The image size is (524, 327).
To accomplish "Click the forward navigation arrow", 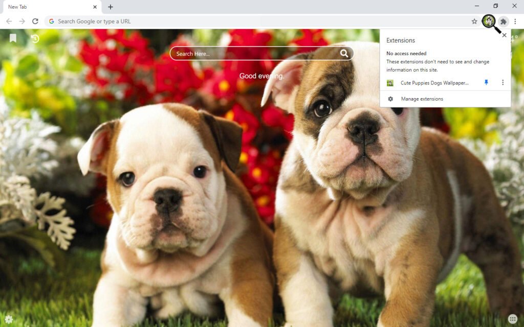I will tap(21, 21).
